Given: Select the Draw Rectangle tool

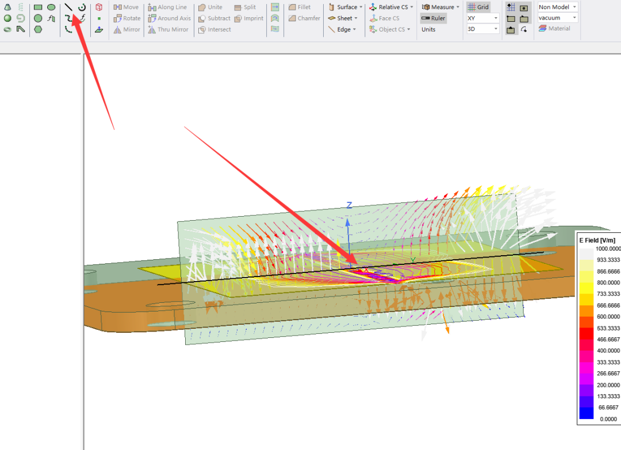Looking at the screenshot, I should [x=38, y=7].
